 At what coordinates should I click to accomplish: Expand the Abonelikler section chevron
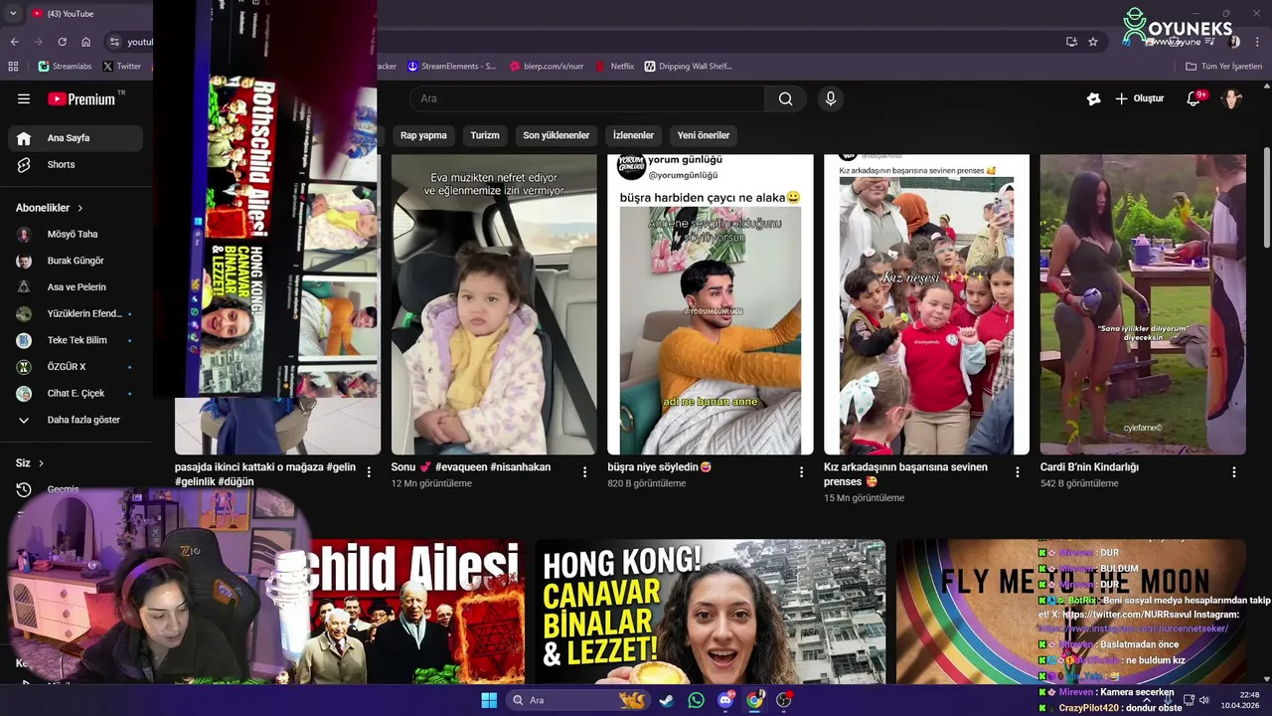[79, 208]
